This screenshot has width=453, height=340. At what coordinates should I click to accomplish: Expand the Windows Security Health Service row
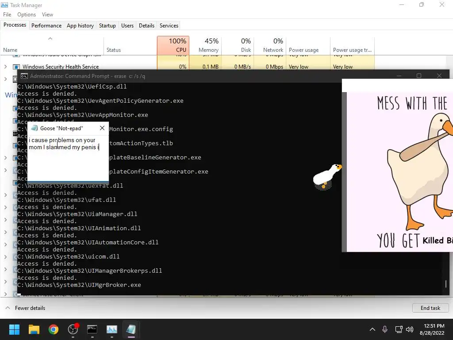[x=5, y=67]
